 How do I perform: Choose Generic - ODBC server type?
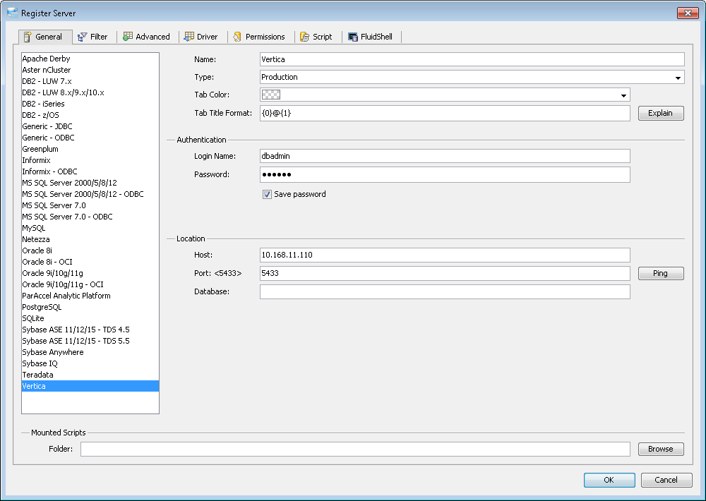pos(90,138)
